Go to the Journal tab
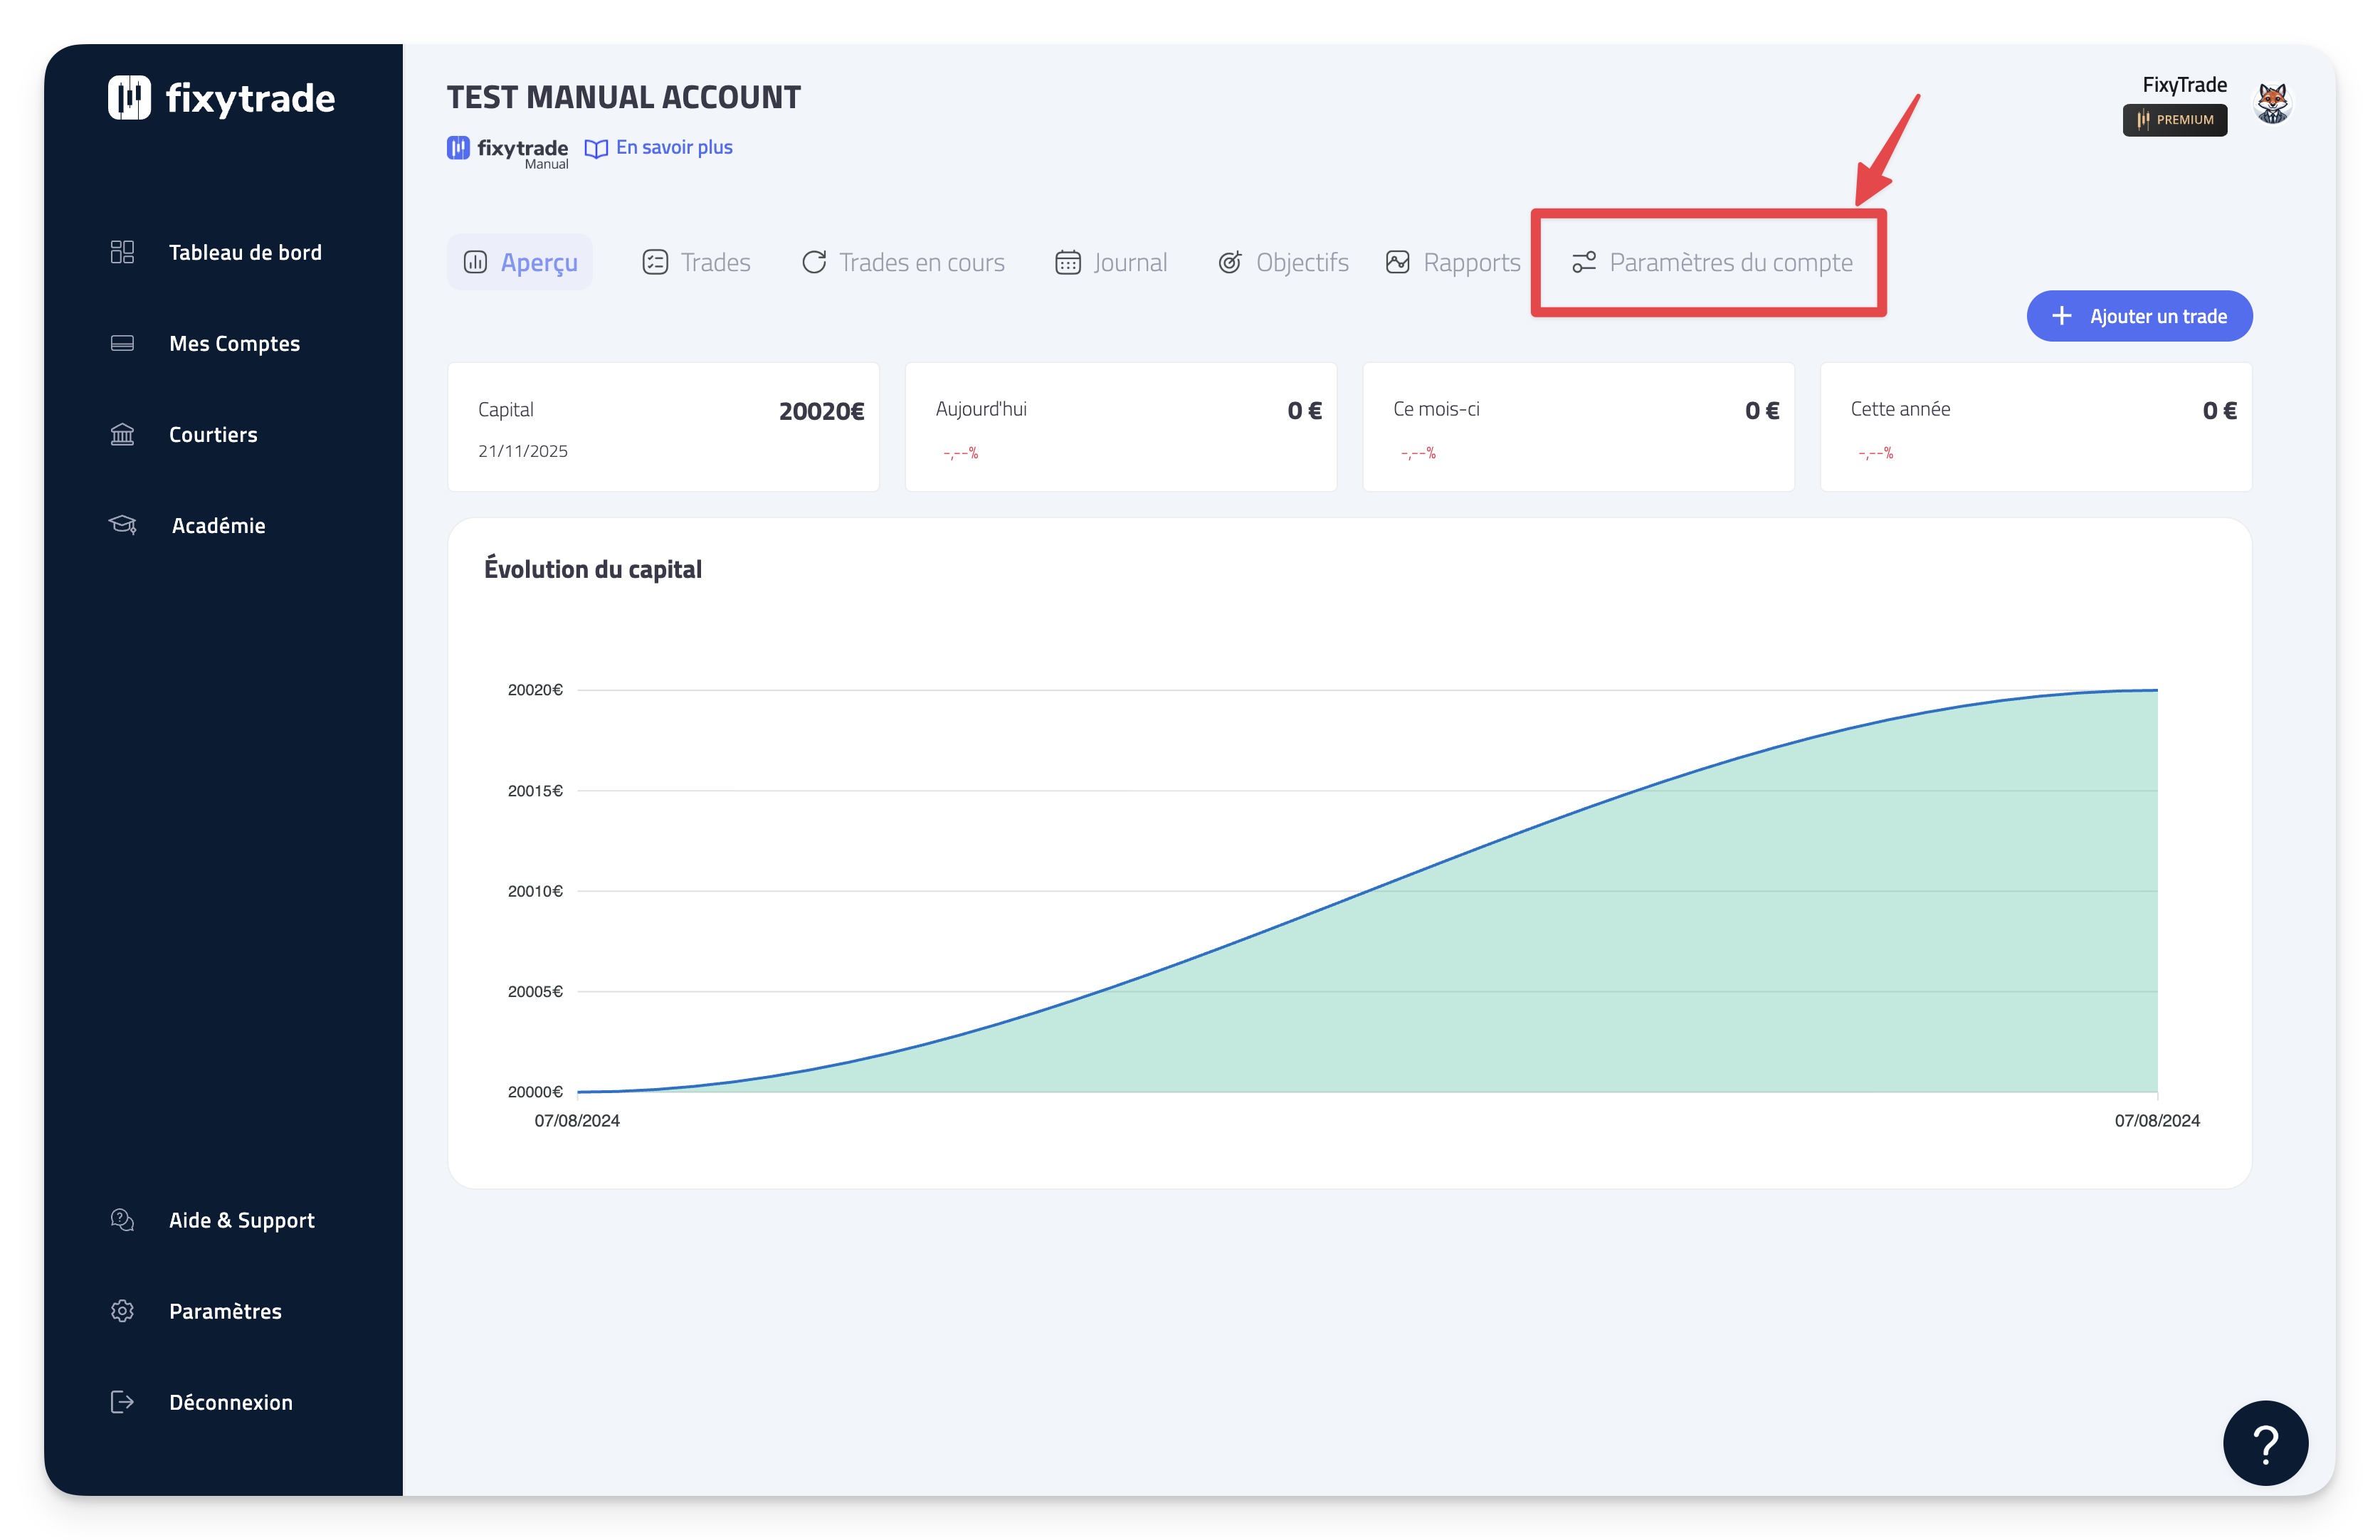The width and height of the screenshot is (2380, 1540). pos(1111,262)
